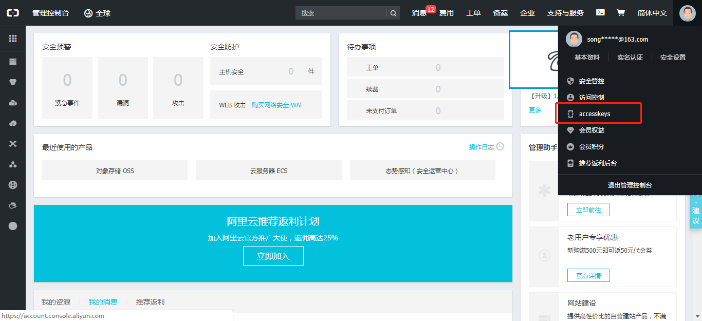The image size is (702, 321).
Task: Click the 更多 link under announcement
Action: [535, 110]
